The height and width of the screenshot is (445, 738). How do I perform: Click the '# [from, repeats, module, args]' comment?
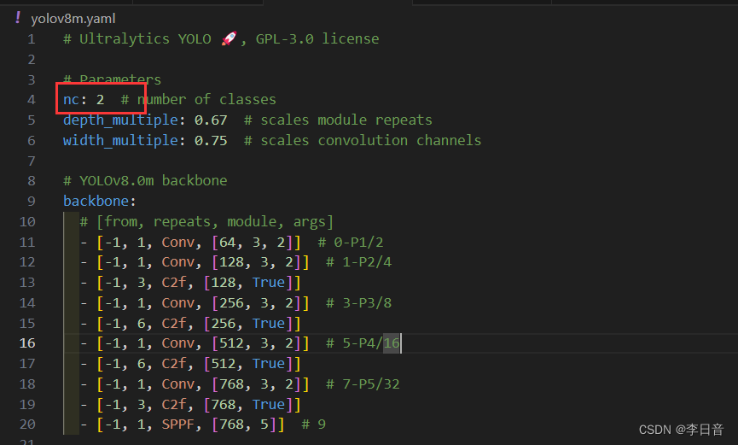click(x=206, y=221)
